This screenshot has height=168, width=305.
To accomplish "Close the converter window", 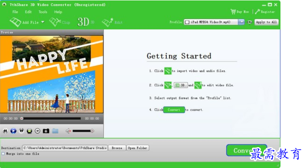I will click(276, 4).
